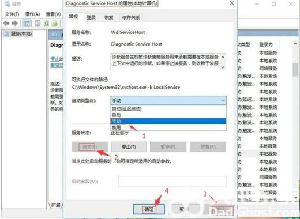Click the 确定 button
The width and height of the screenshot is (300, 219).
[149, 209]
